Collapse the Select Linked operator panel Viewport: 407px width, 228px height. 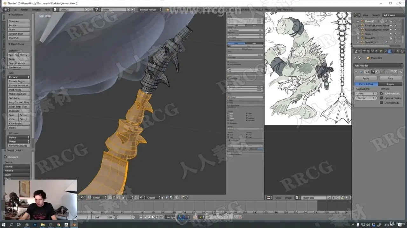click(x=5, y=150)
